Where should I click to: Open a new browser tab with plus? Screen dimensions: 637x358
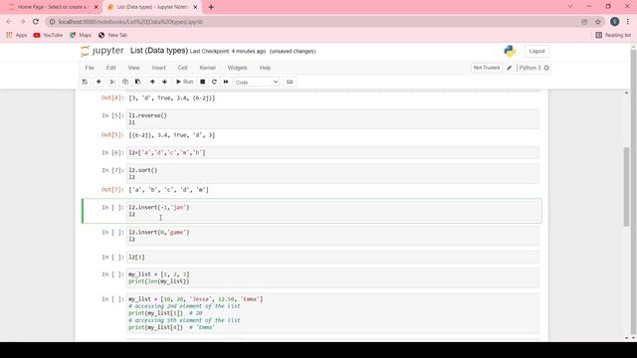[210, 7]
